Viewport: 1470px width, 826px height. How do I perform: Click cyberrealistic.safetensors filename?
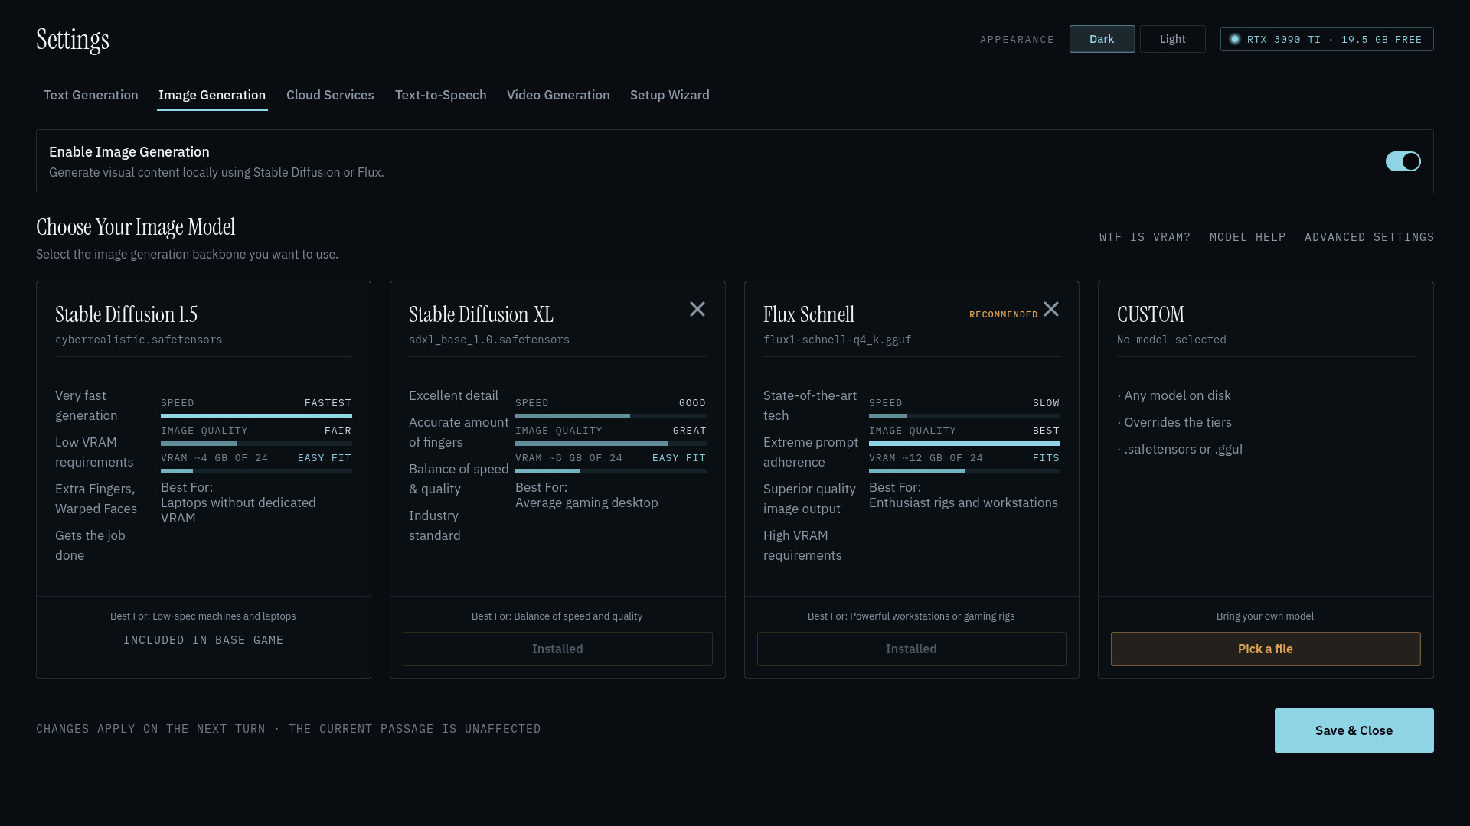[x=139, y=340]
